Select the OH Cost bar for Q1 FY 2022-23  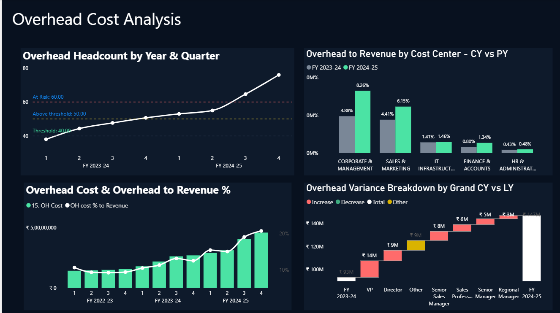pyautogui.click(x=74, y=279)
